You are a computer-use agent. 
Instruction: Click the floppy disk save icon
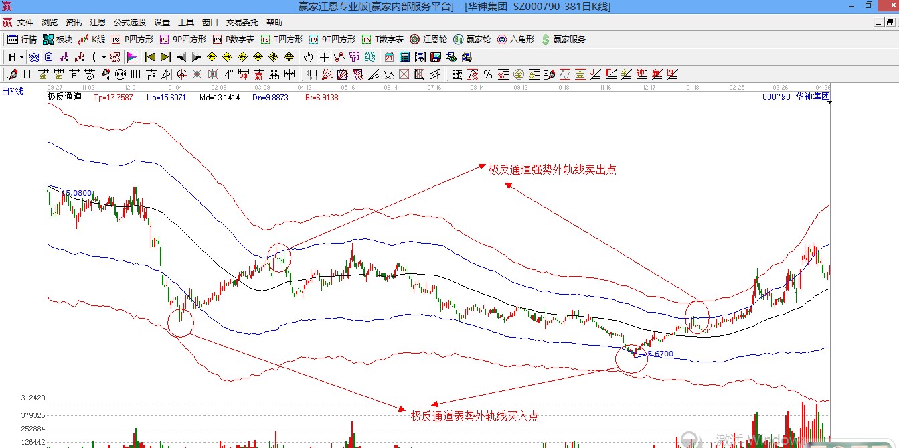(436, 57)
